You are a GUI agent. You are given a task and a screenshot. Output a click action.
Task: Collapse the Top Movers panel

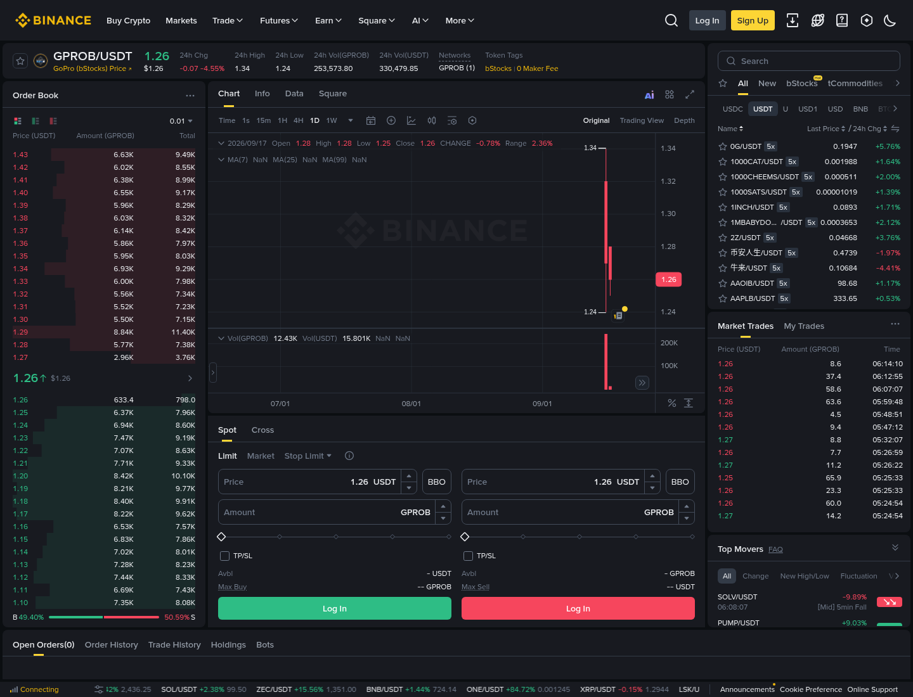coord(895,548)
